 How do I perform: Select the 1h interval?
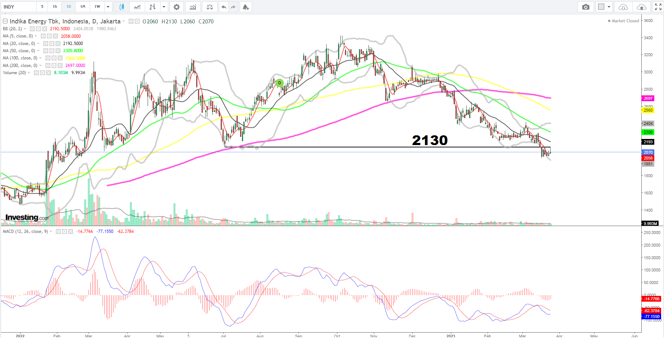click(55, 7)
